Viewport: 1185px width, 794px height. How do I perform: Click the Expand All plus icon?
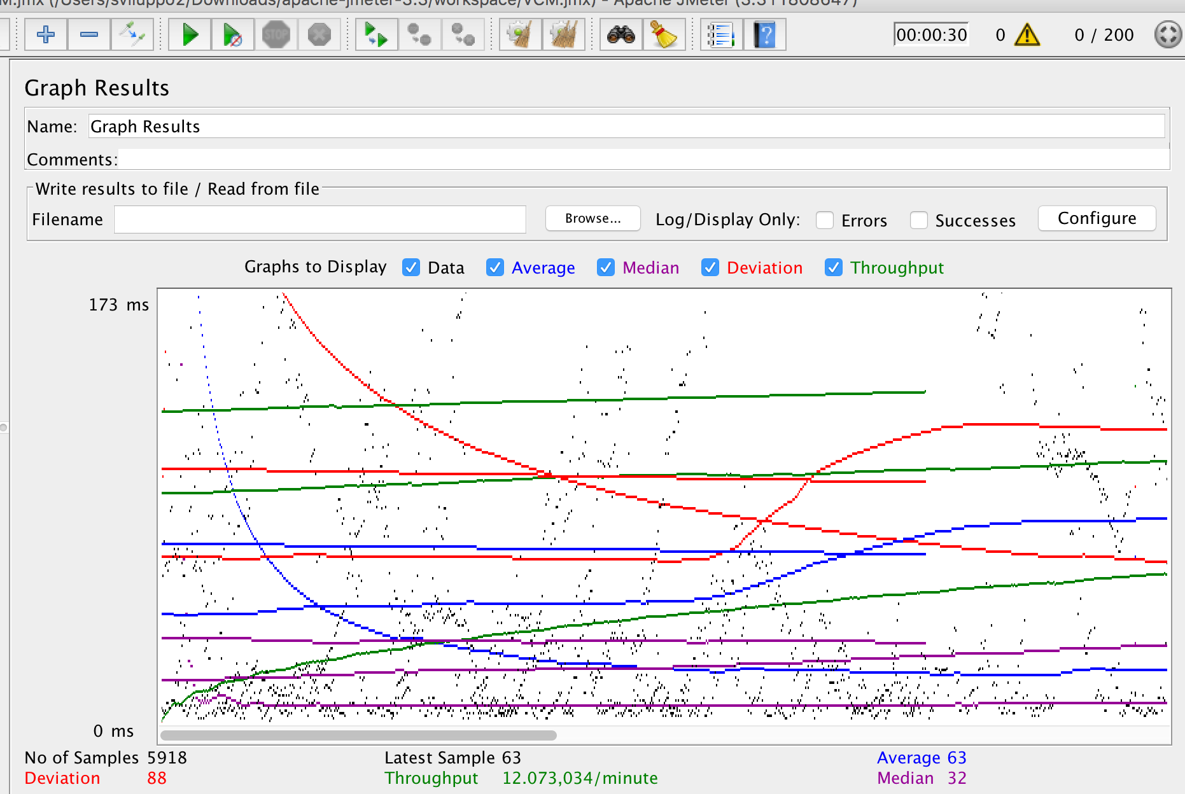coord(46,34)
